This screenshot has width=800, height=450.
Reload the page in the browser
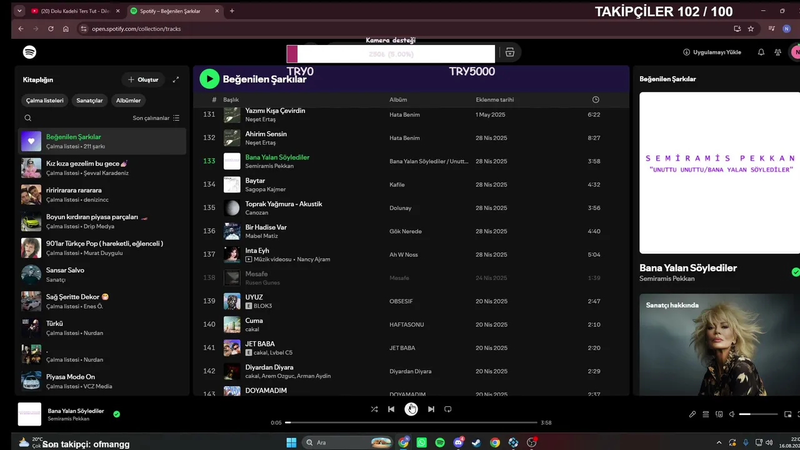coord(51,29)
